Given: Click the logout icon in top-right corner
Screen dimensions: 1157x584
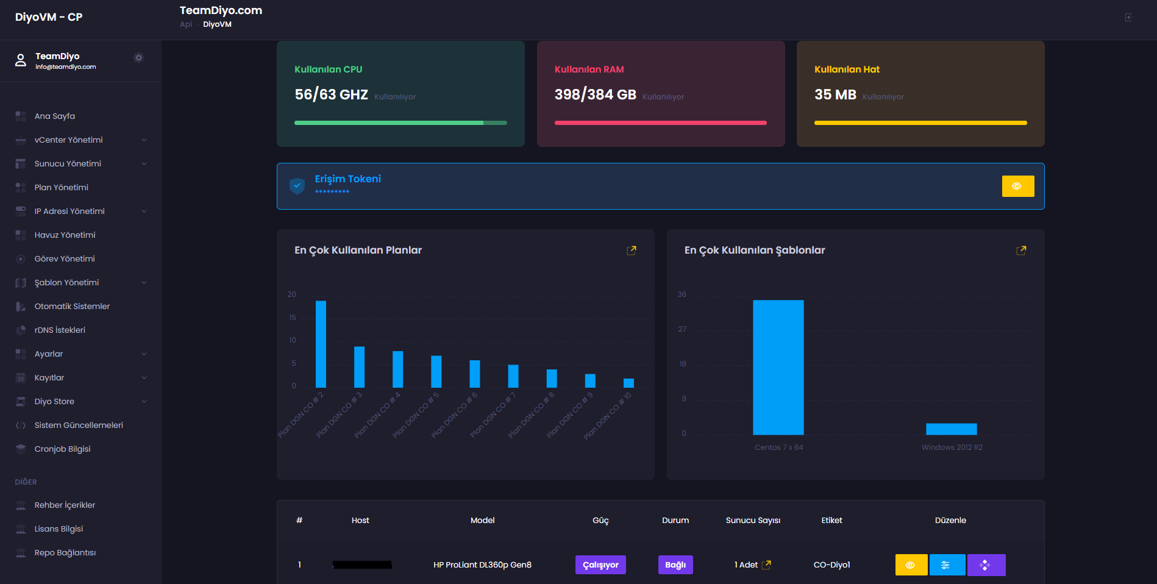Looking at the screenshot, I should coord(1128,18).
